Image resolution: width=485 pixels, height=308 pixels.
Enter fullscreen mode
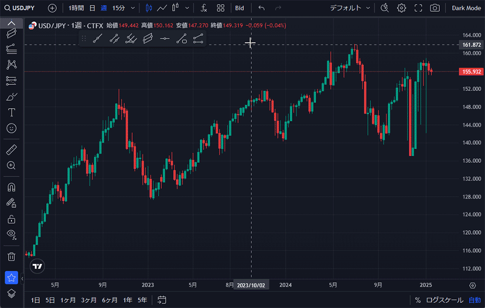click(418, 8)
